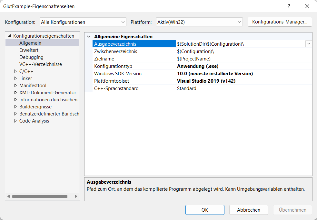The height and width of the screenshot is (220, 317).
Task: Open the Konfiguration dropdown
Action: (83, 22)
